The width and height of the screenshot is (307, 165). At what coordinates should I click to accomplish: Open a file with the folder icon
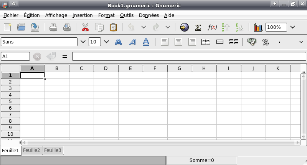21,27
